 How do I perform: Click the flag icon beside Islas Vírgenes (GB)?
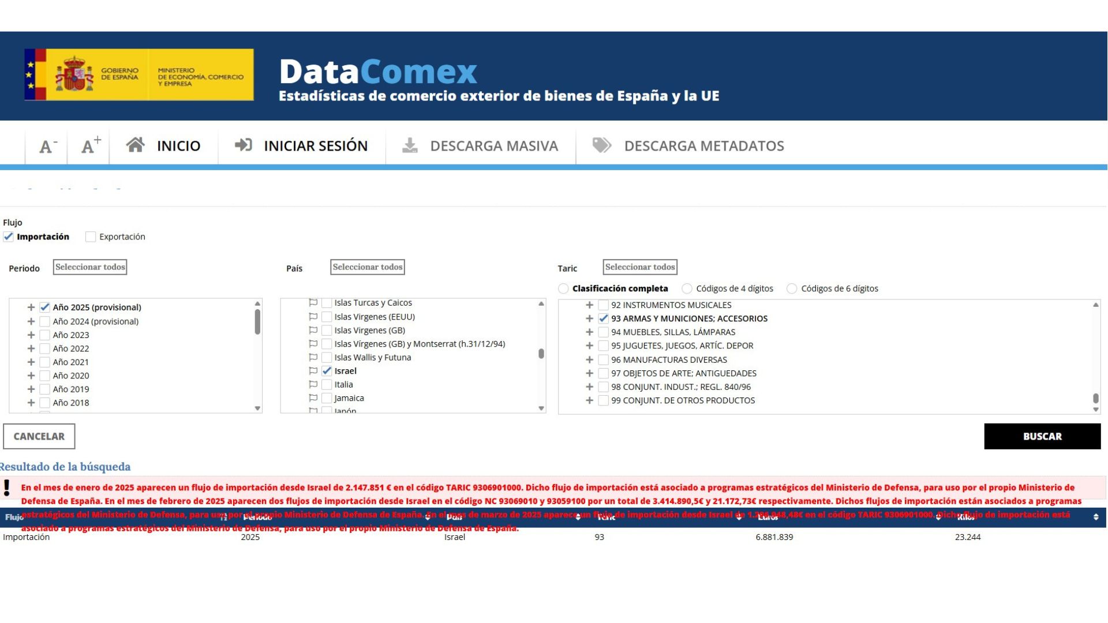coord(313,331)
